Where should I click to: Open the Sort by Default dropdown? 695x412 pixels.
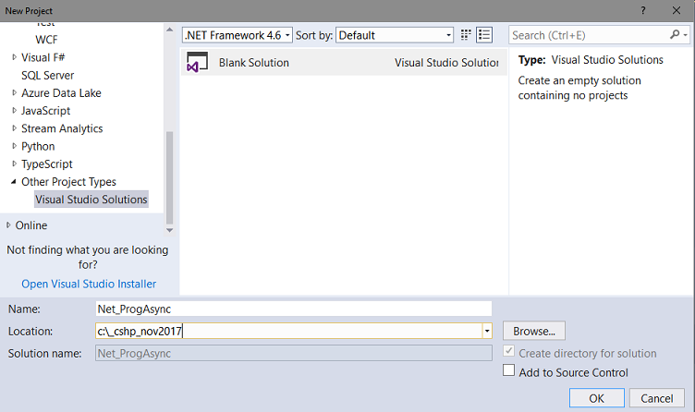(x=395, y=35)
